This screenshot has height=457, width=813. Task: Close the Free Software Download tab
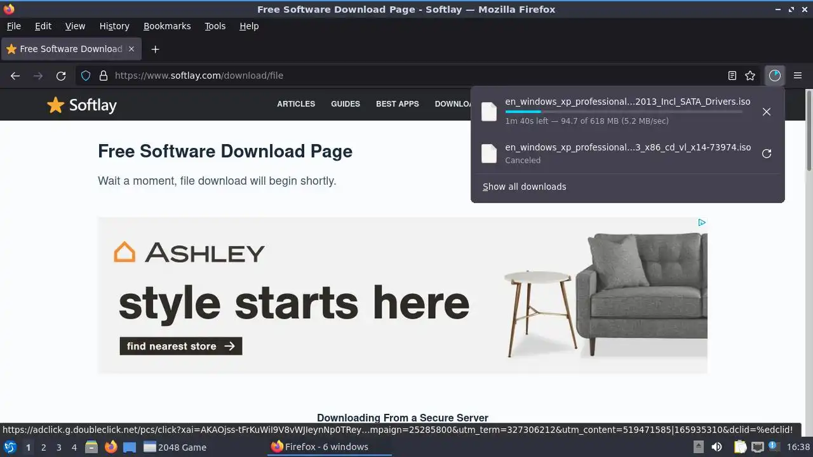point(131,49)
